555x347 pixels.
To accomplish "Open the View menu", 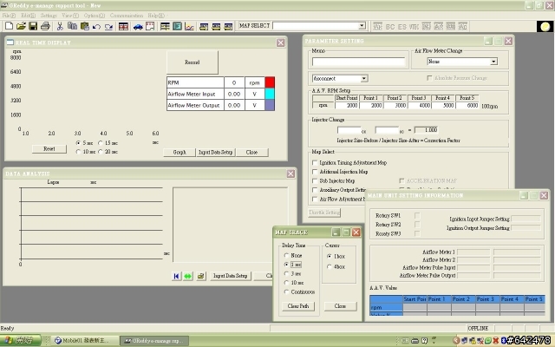I will 70,16.
